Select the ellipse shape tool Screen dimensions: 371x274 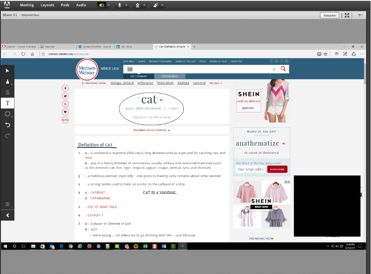pos(7,114)
